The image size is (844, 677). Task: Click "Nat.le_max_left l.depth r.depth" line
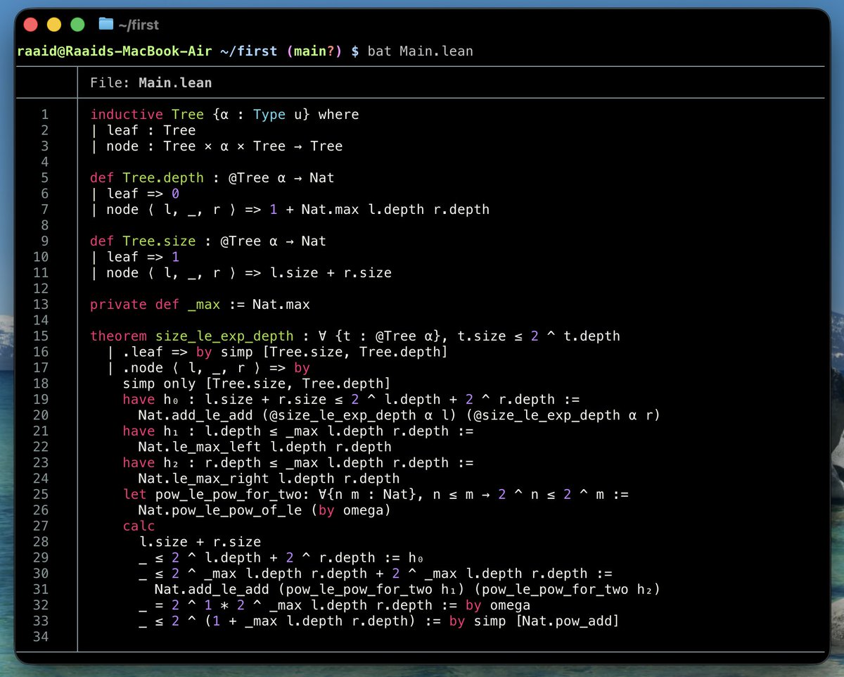[x=264, y=447]
